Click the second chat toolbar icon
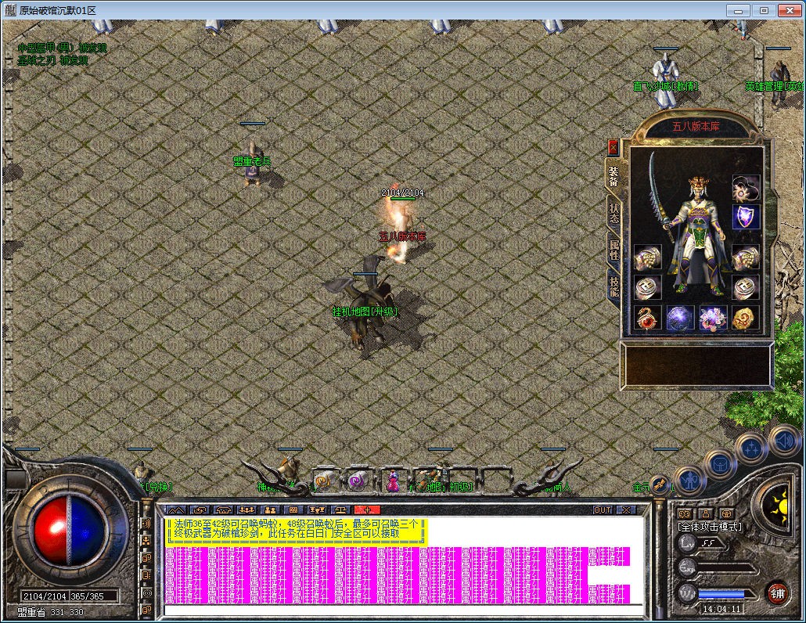806x623 pixels. coord(200,510)
